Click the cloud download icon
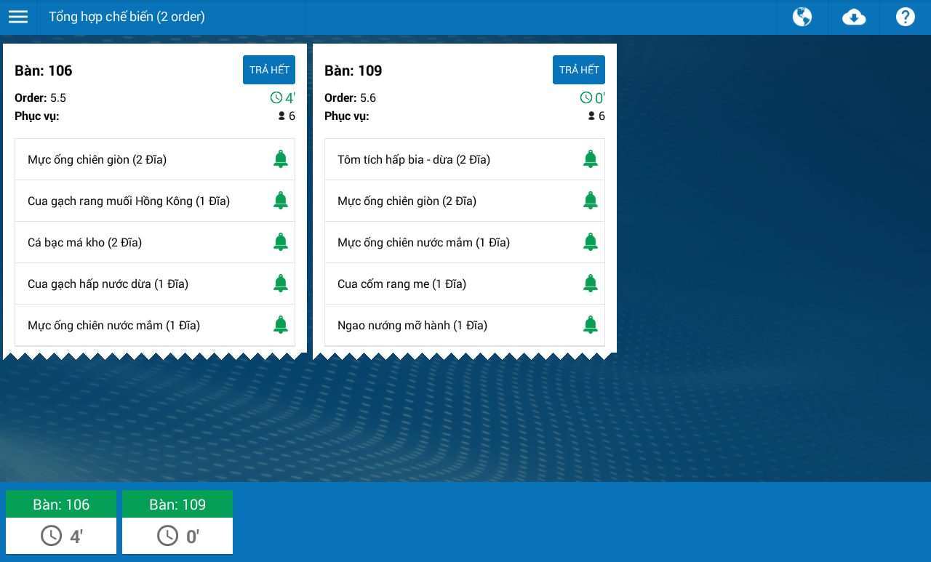 click(x=854, y=17)
